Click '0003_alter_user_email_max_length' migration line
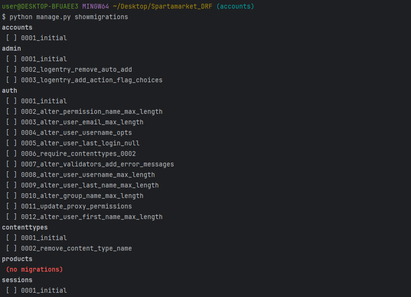The image size is (411, 297). point(82,122)
